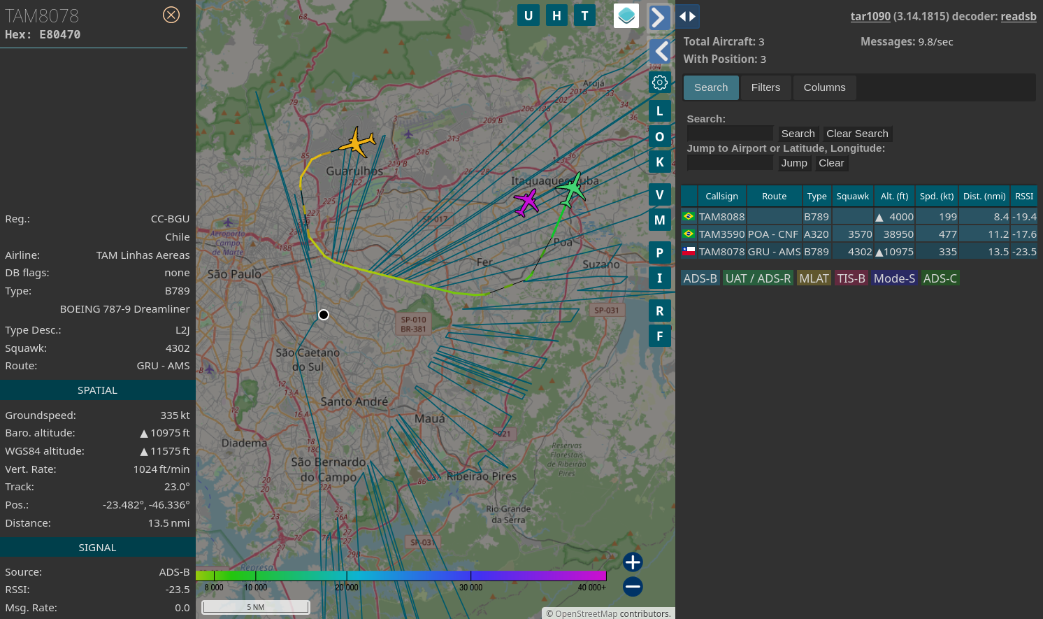Zoom in with the plus icon

pos(633,562)
